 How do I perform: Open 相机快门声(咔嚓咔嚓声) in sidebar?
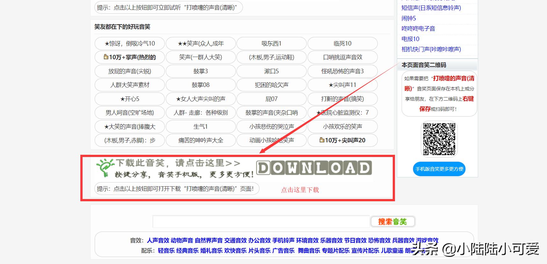tap(431, 49)
